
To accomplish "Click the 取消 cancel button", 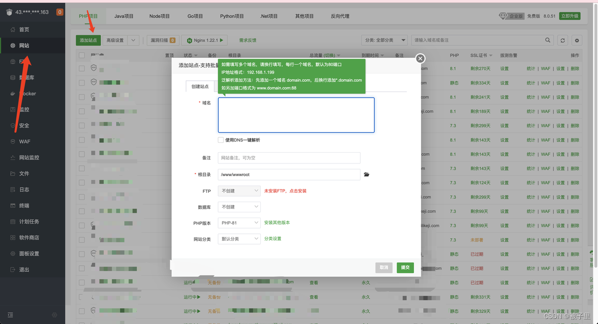I will (384, 268).
